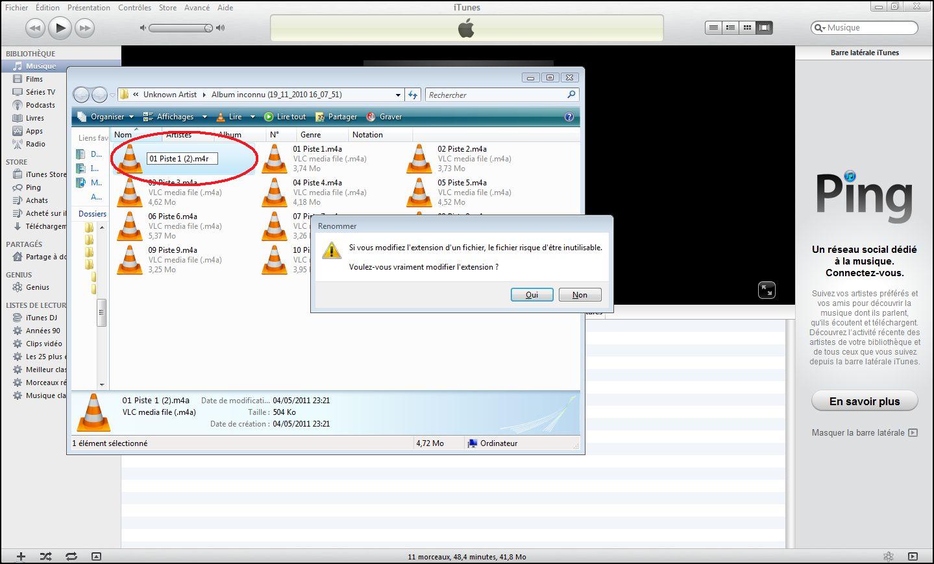Open Explorer help question mark icon
The height and width of the screenshot is (564, 934).
pyautogui.click(x=569, y=117)
